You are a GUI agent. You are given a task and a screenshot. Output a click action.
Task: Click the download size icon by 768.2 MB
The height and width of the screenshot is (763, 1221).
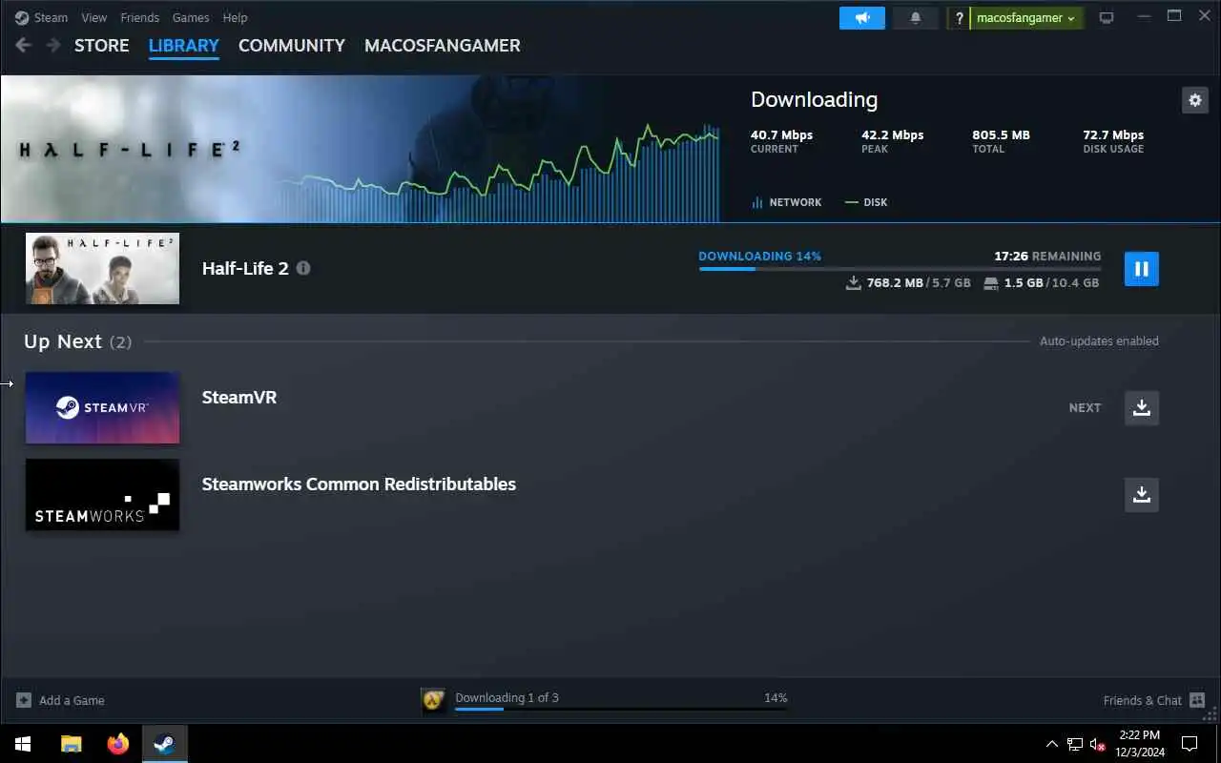[x=854, y=283]
